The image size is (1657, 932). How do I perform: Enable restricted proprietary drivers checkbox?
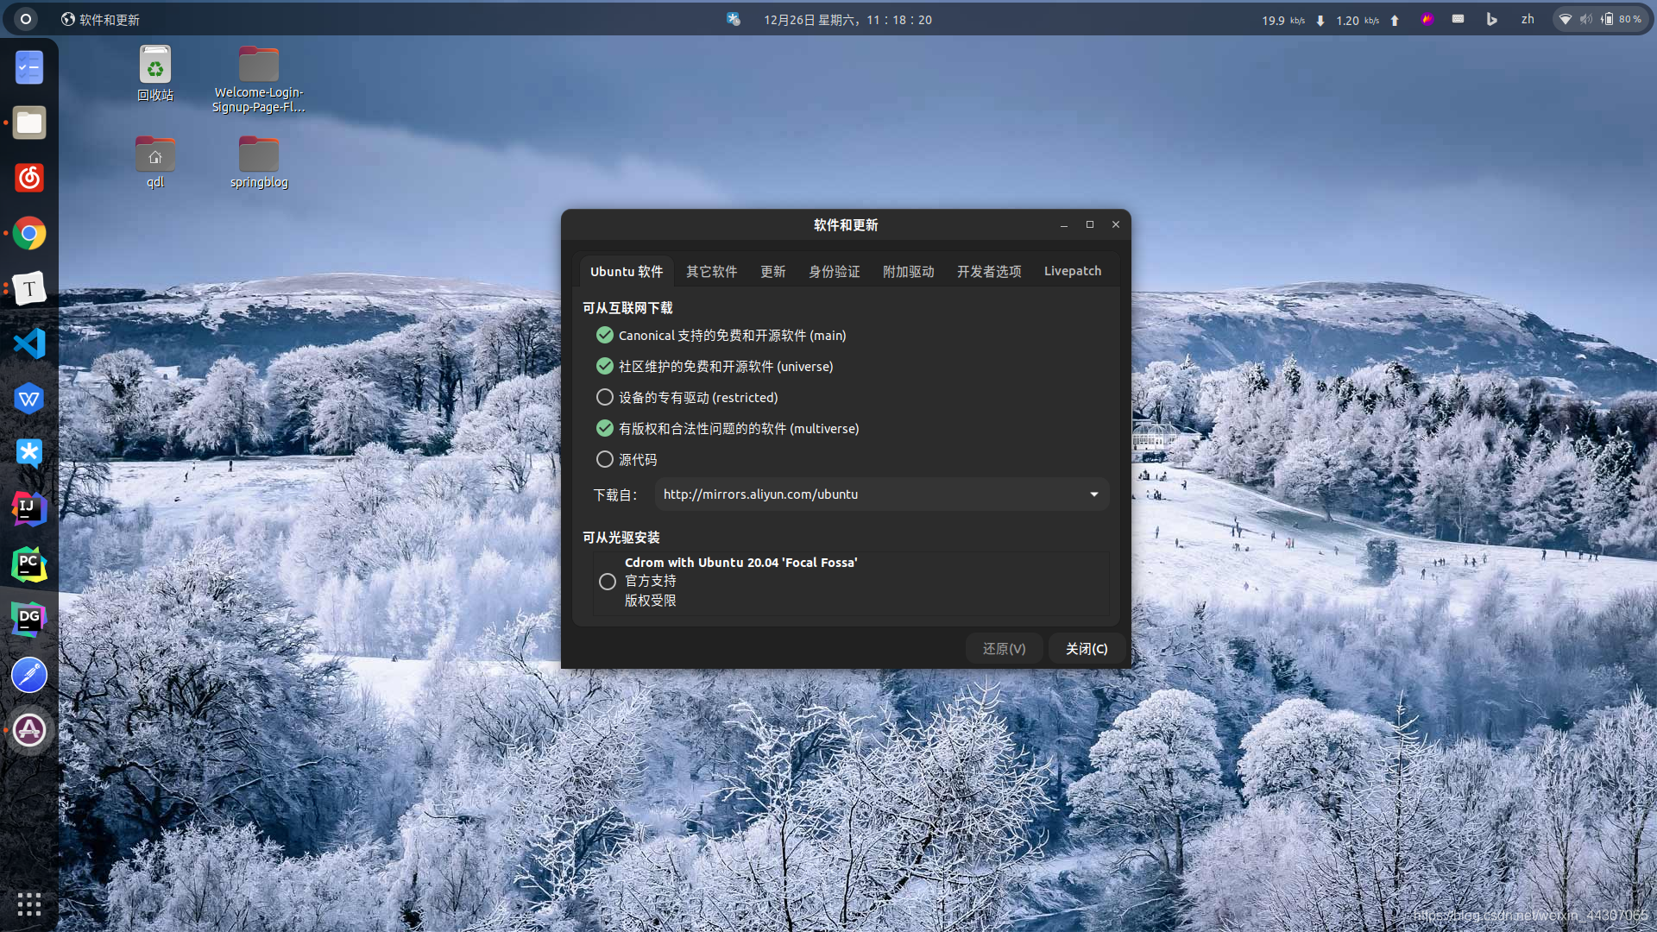coord(605,397)
